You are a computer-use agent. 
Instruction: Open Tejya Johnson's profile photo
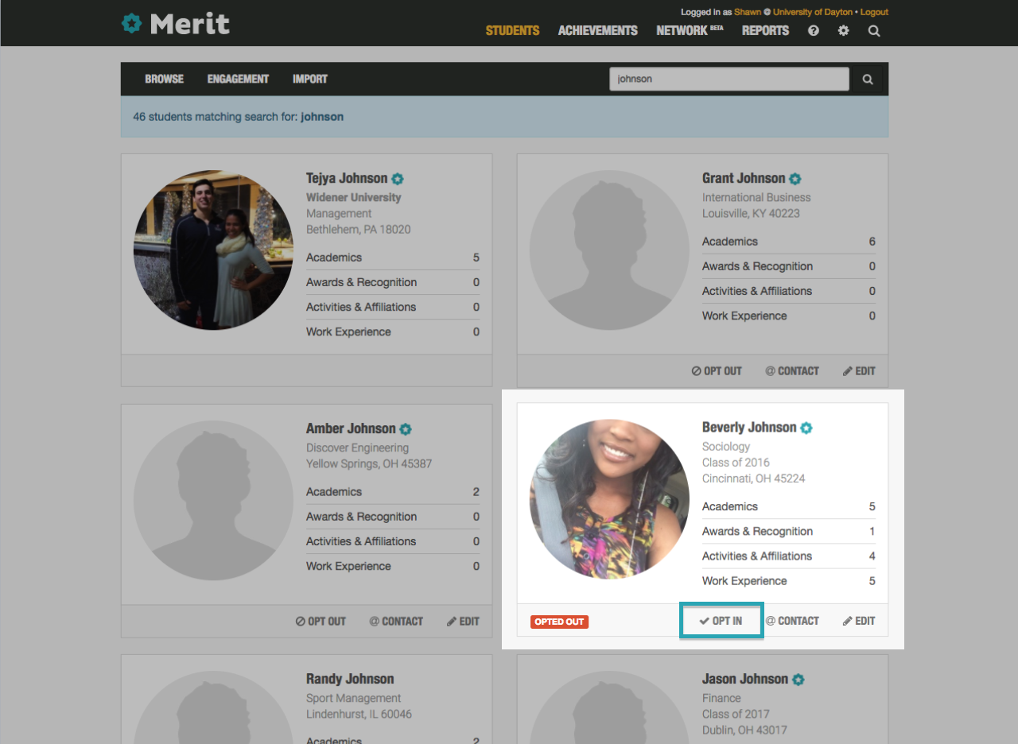coord(213,250)
